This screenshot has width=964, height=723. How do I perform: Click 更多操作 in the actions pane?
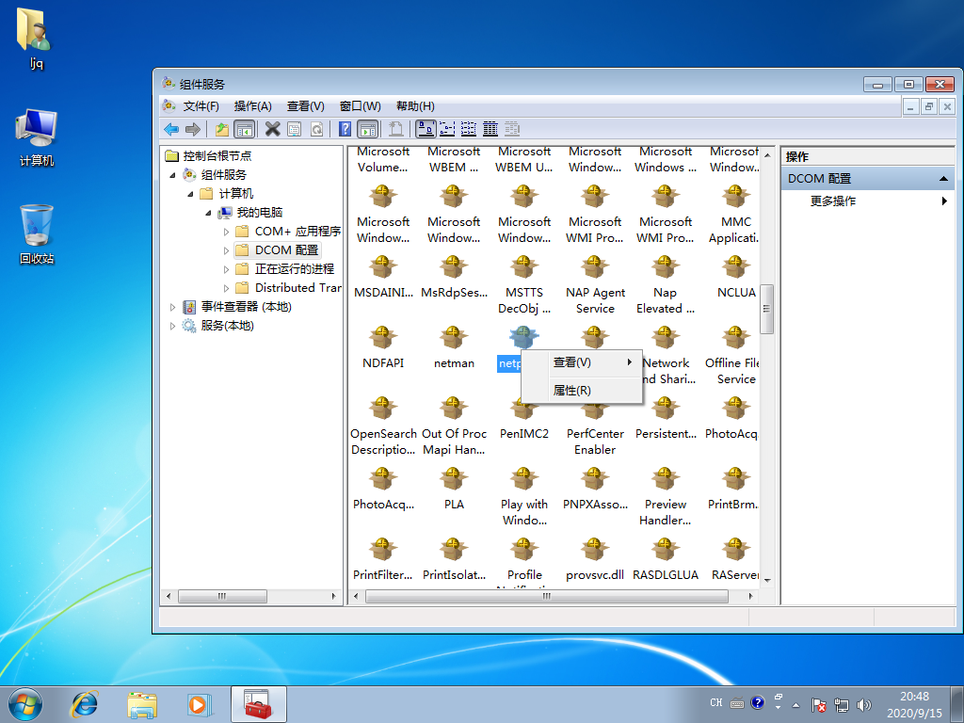[833, 201]
